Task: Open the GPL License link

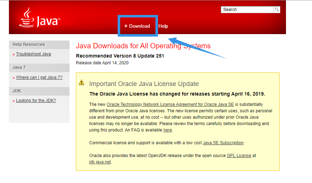Action: click(239, 156)
